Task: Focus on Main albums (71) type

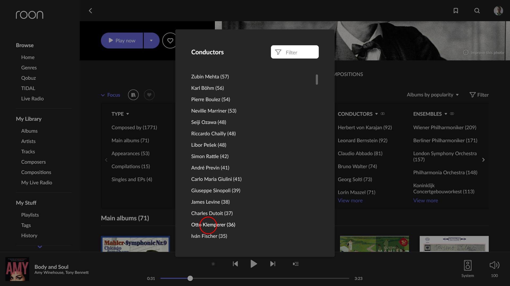Action: pos(130,140)
